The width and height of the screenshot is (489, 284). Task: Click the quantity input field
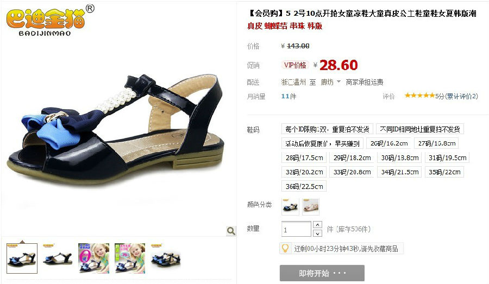[296, 229]
